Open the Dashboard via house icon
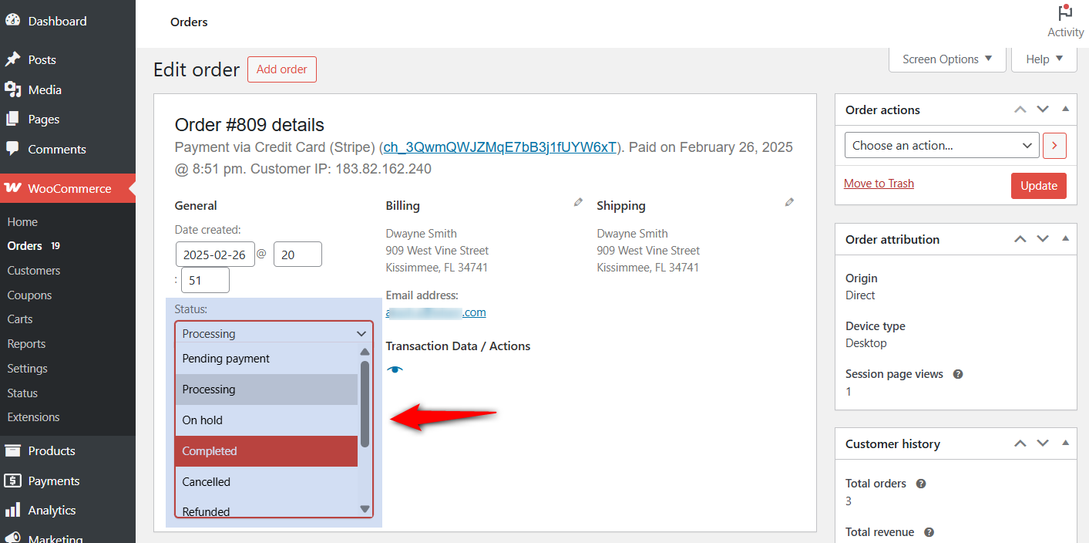The width and height of the screenshot is (1089, 543). tap(15, 20)
